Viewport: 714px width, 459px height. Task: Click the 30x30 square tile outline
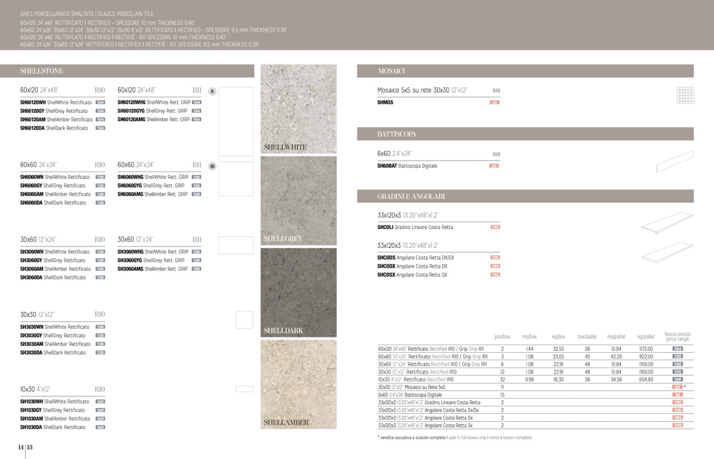coord(244,320)
